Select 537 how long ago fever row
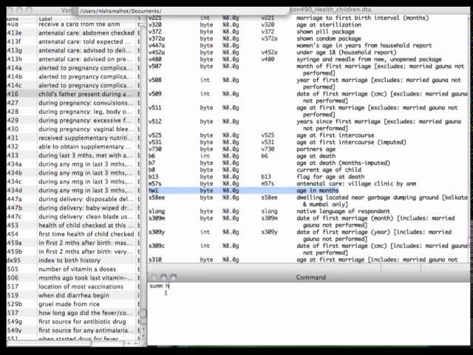The image size is (473, 355). coord(73,313)
